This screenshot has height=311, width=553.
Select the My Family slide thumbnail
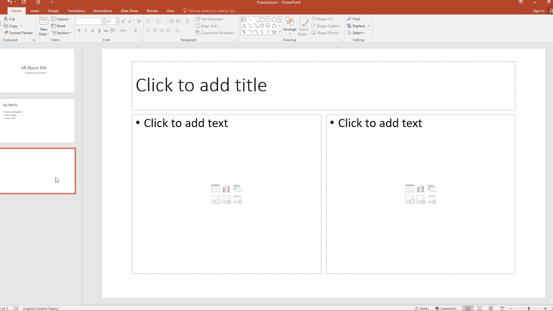point(37,121)
